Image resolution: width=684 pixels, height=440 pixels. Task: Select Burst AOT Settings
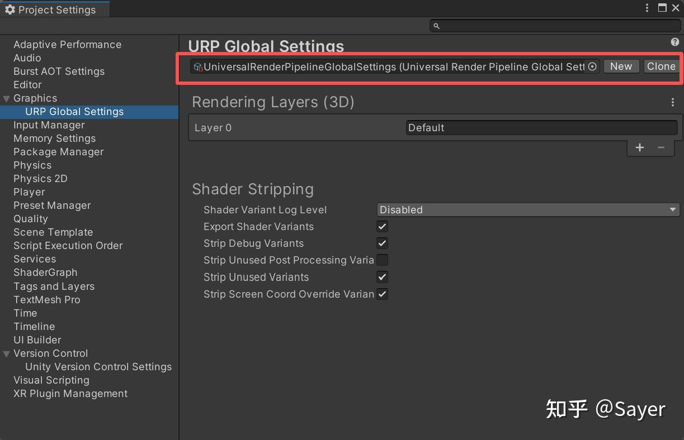pyautogui.click(x=59, y=71)
